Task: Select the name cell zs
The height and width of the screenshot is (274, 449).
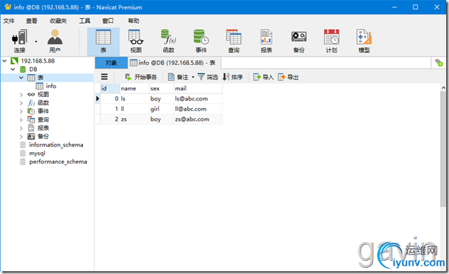Action: pyautogui.click(x=135, y=119)
